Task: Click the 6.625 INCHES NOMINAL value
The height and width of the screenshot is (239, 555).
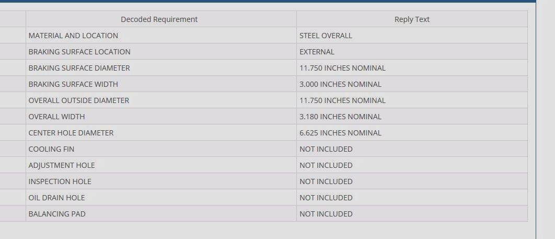Action: 340,133
